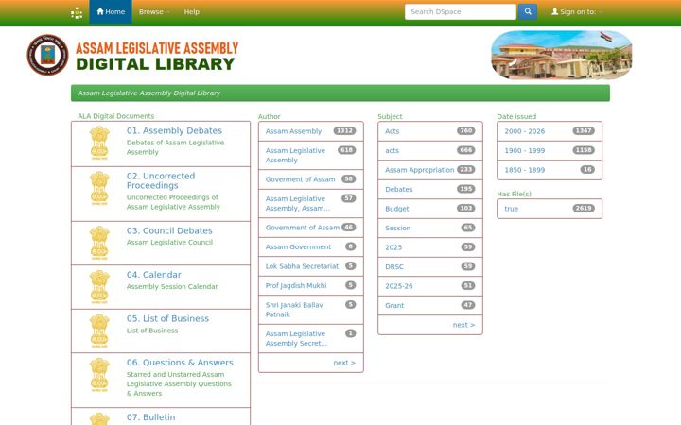Open 04. Calendar collection
The height and width of the screenshot is (425, 681).
point(154,275)
